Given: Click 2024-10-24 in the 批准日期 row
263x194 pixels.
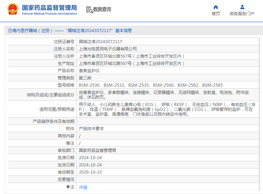Looking at the screenshot, I should click(x=90, y=158).
